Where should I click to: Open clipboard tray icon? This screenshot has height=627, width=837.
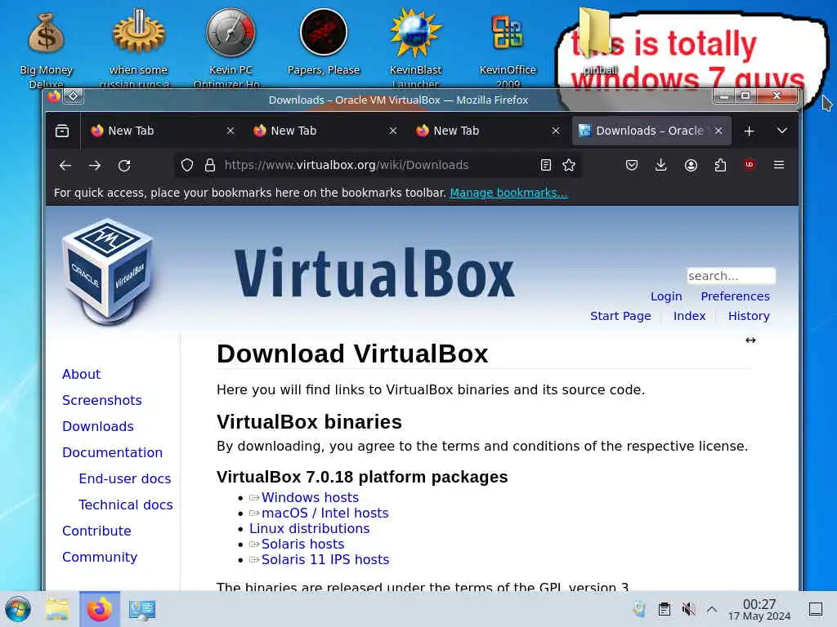664,609
